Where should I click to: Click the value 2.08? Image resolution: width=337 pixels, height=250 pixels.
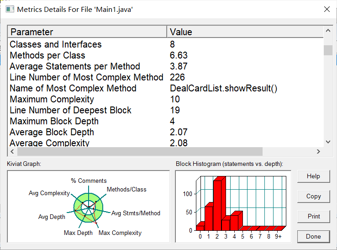pos(179,143)
